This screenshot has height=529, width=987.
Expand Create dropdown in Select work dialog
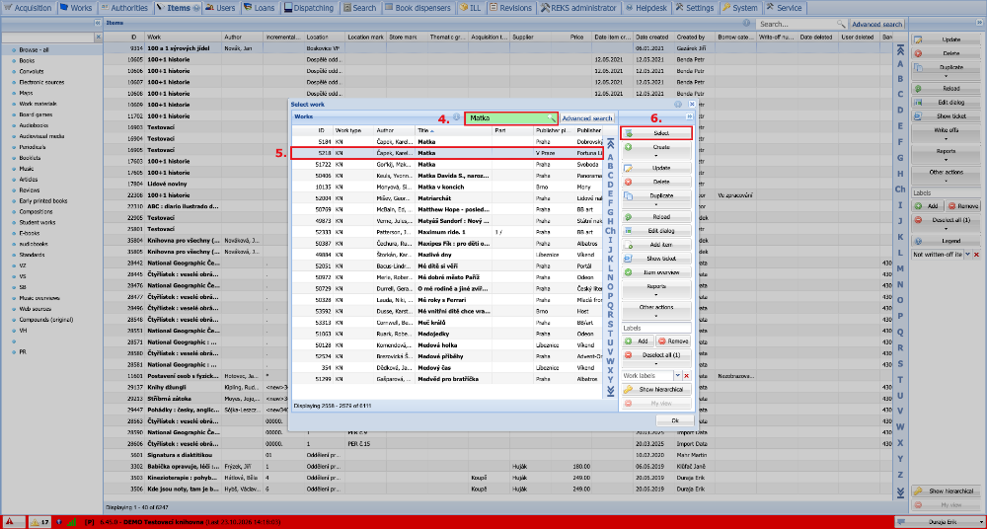click(656, 155)
